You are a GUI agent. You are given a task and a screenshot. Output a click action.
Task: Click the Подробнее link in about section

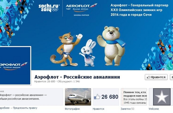tap(5, 108)
